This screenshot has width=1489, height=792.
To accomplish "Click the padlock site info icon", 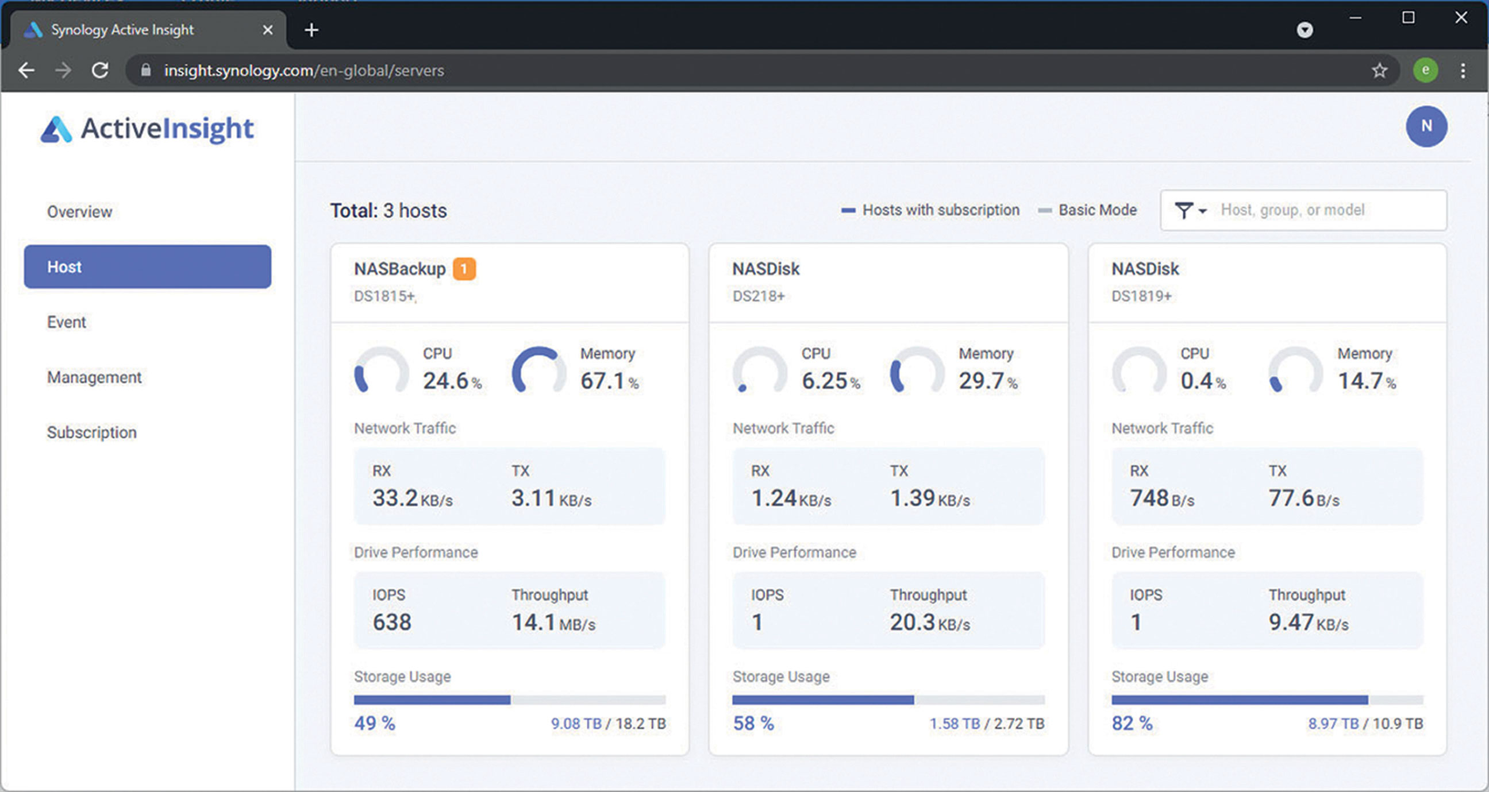I will click(145, 70).
